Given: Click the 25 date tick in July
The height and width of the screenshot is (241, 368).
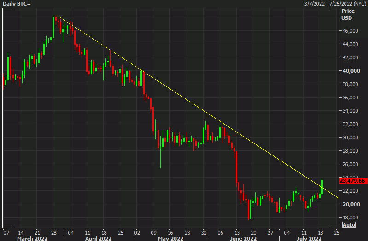Looking at the screenshot, I should coord(337,233).
